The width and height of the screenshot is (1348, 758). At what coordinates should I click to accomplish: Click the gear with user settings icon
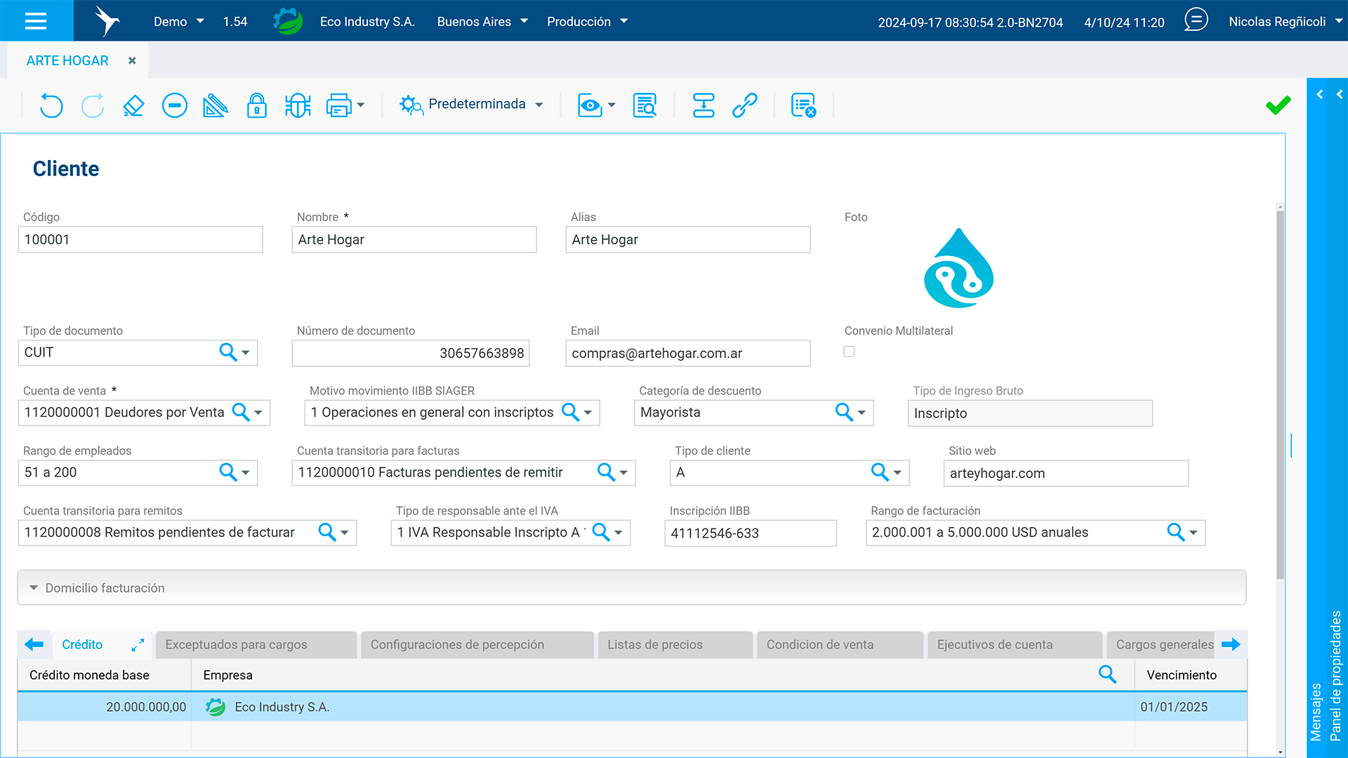point(411,105)
